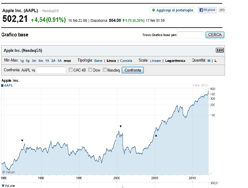Click the down-arrow marker near 2000 peak

121,126
